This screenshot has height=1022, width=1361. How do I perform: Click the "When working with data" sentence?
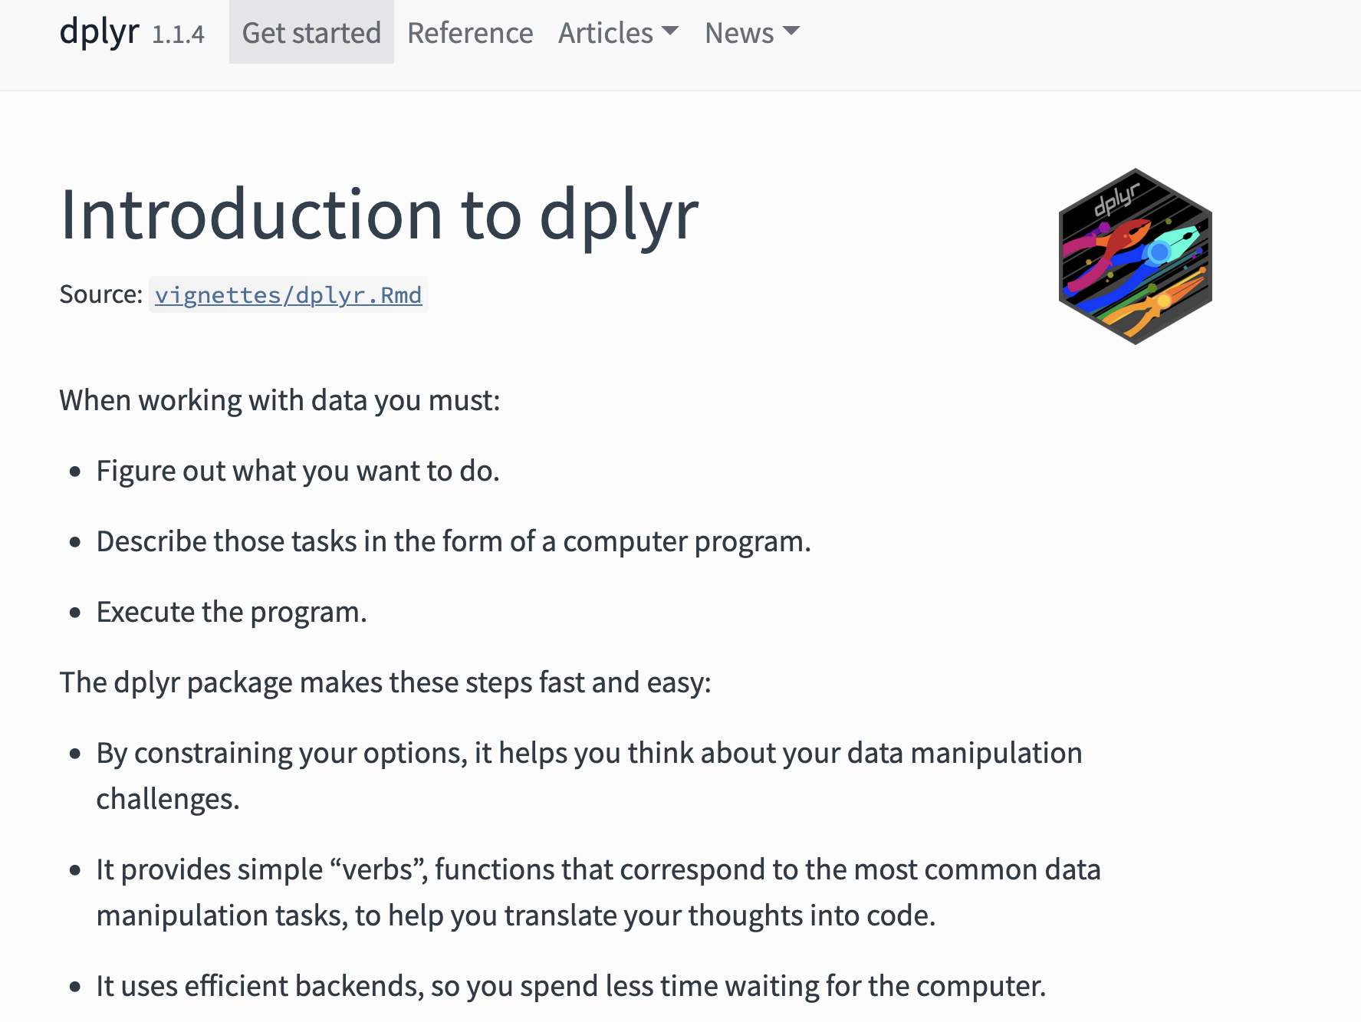click(280, 400)
